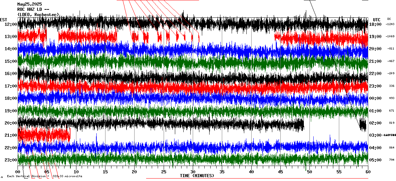
Task: Select the 05:00 UTC row label
Action: tap(375, 160)
